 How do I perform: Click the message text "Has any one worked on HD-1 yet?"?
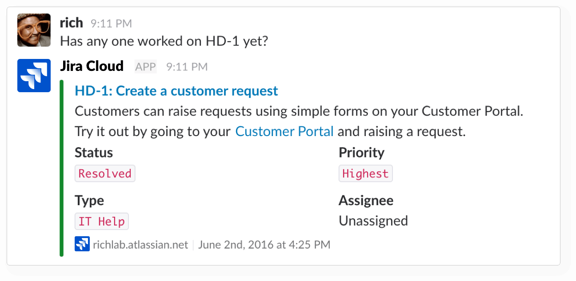tap(164, 41)
